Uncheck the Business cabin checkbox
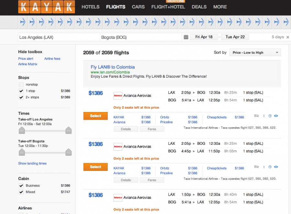 click(21, 186)
